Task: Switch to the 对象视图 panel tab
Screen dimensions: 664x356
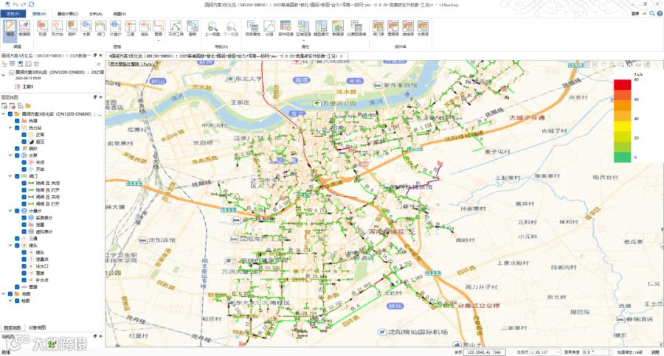Action: [x=38, y=328]
